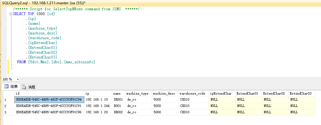
Task: Select the 'warehouse_code' column header
Action: [x=193, y=94]
